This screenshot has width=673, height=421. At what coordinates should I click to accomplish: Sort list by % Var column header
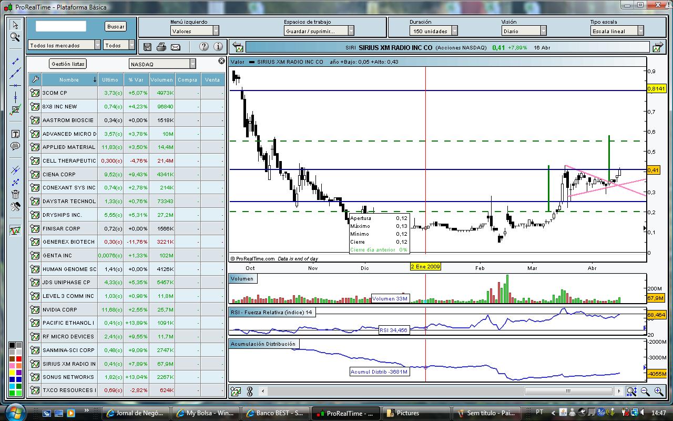click(136, 79)
